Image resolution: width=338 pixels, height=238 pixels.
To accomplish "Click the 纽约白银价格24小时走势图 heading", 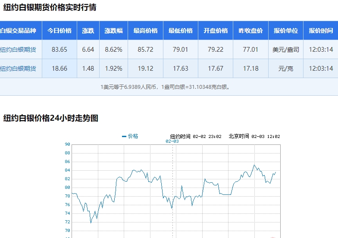I will (x=51, y=118).
